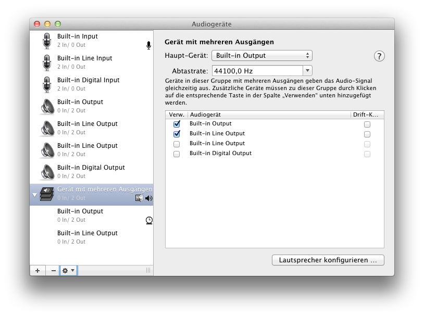Click the speaker icon beside sidebar Built-in Output
This screenshot has width=424, height=317.
tap(47, 107)
